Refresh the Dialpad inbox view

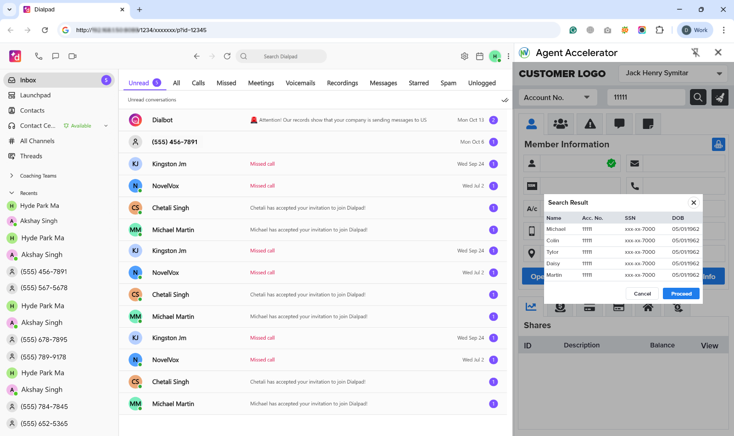227,56
